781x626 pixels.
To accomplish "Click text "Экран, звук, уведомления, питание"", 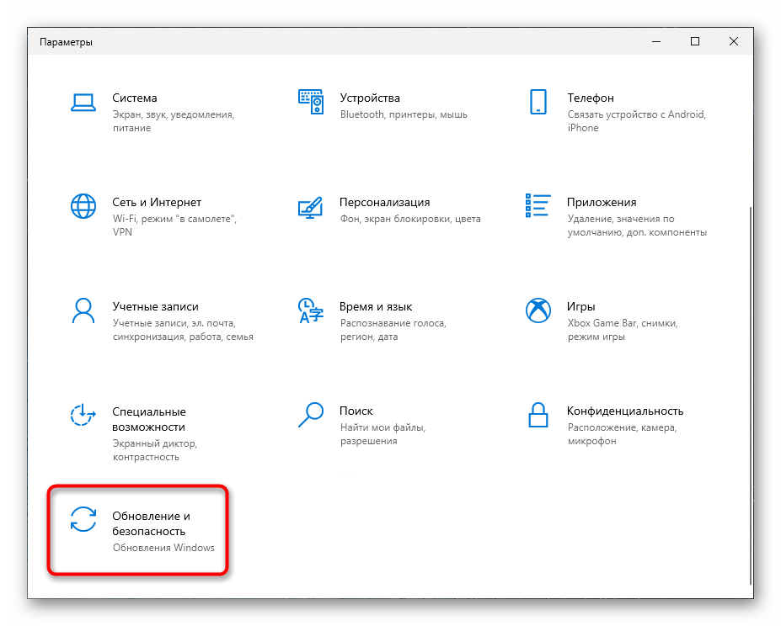I will coord(174,121).
